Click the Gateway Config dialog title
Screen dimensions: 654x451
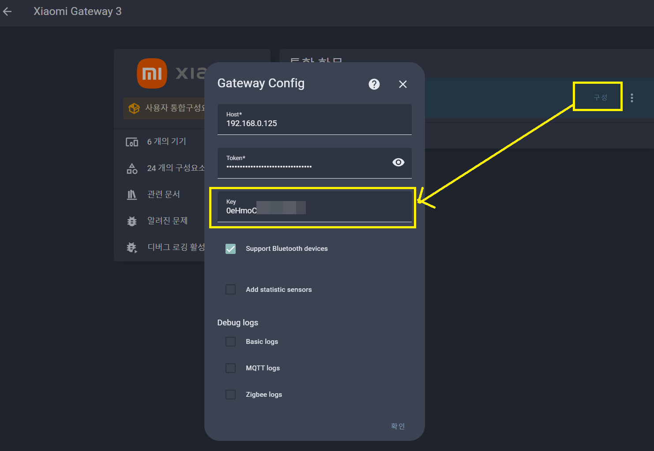pyautogui.click(x=261, y=83)
